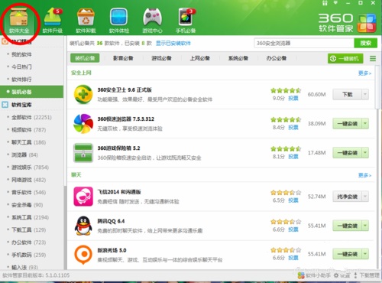Open 浏览器 (84) category
Image resolution: width=382 pixels, height=283 pixels.
tap(24, 155)
